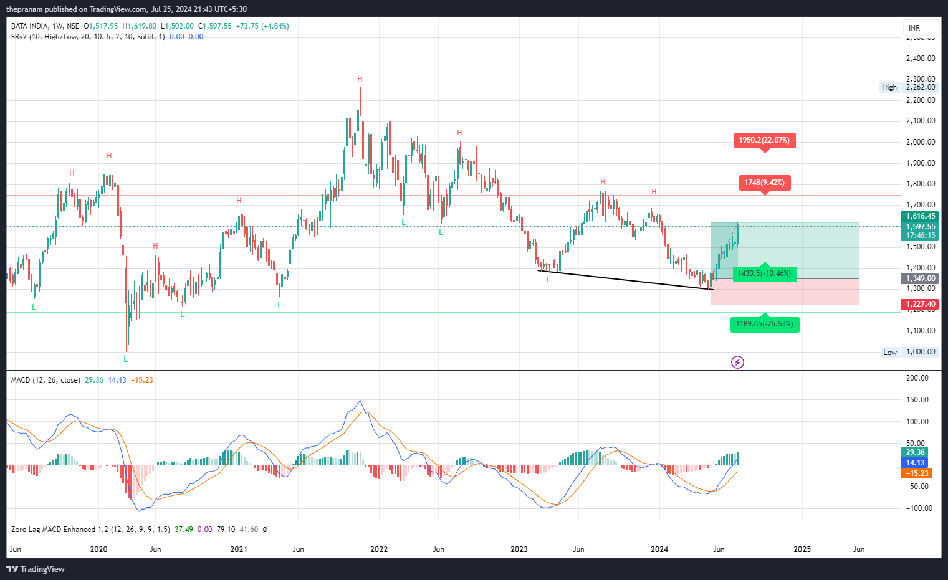Click the ∅ symbol in Zero Lag MACD legend
948x580 pixels.
pos(265,530)
